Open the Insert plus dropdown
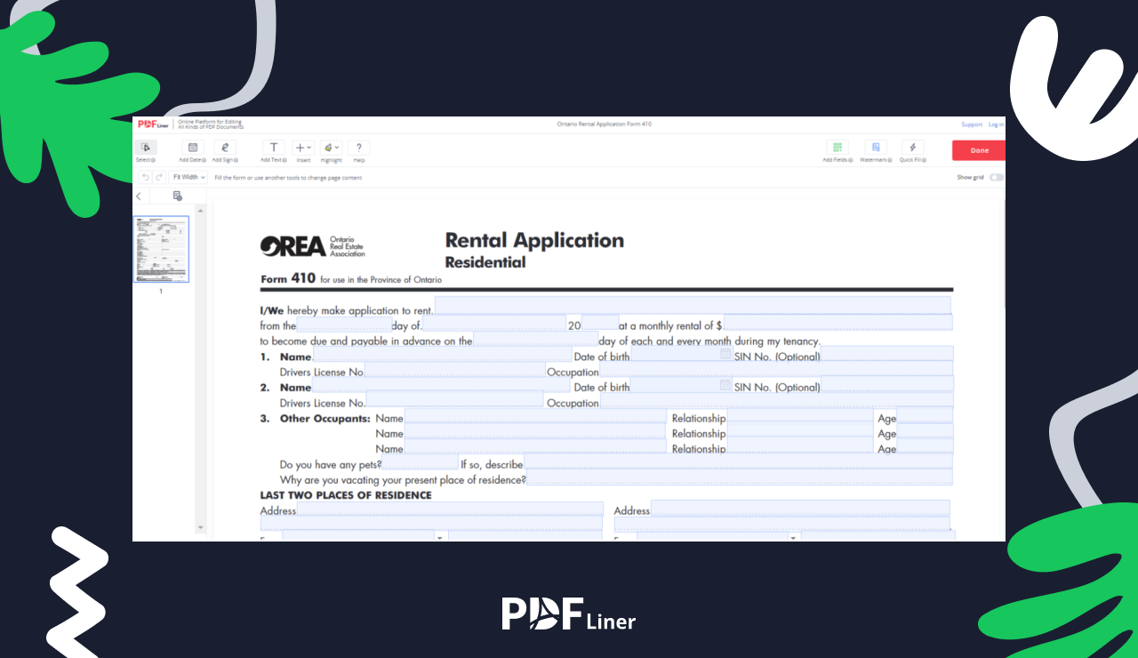The height and width of the screenshot is (658, 1138). point(303,148)
